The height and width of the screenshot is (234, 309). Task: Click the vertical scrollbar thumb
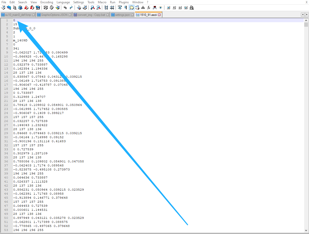(x=306, y=24)
